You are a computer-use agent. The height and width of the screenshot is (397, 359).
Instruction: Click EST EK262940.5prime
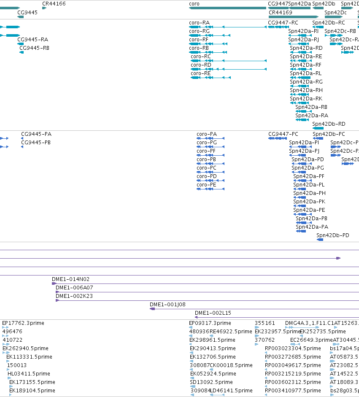click(x=25, y=348)
